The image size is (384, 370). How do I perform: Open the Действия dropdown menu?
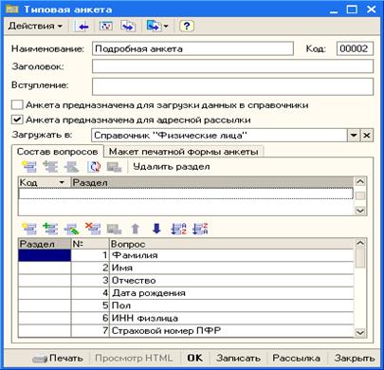coord(35,26)
